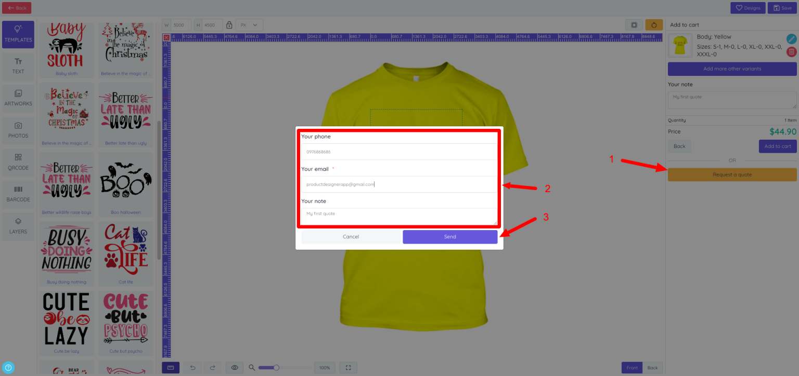Toggle the aspect ratio lock icon
This screenshot has height=376, width=799.
point(229,25)
